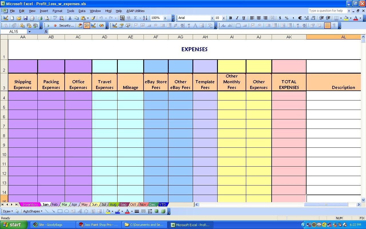Open the font size dropdown
Image resolution: width=366 pixels, height=229 pixels.
click(224, 18)
